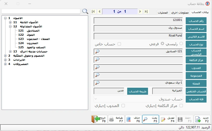Click the المندوب label button
Image resolution: width=212 pixels, height=131 pixels.
pyautogui.click(x=196, y=68)
